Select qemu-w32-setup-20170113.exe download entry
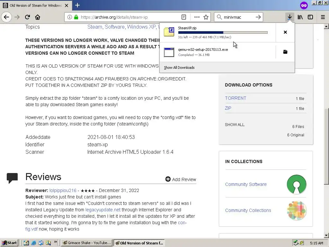The width and height of the screenshot is (329, 247). click(203, 50)
